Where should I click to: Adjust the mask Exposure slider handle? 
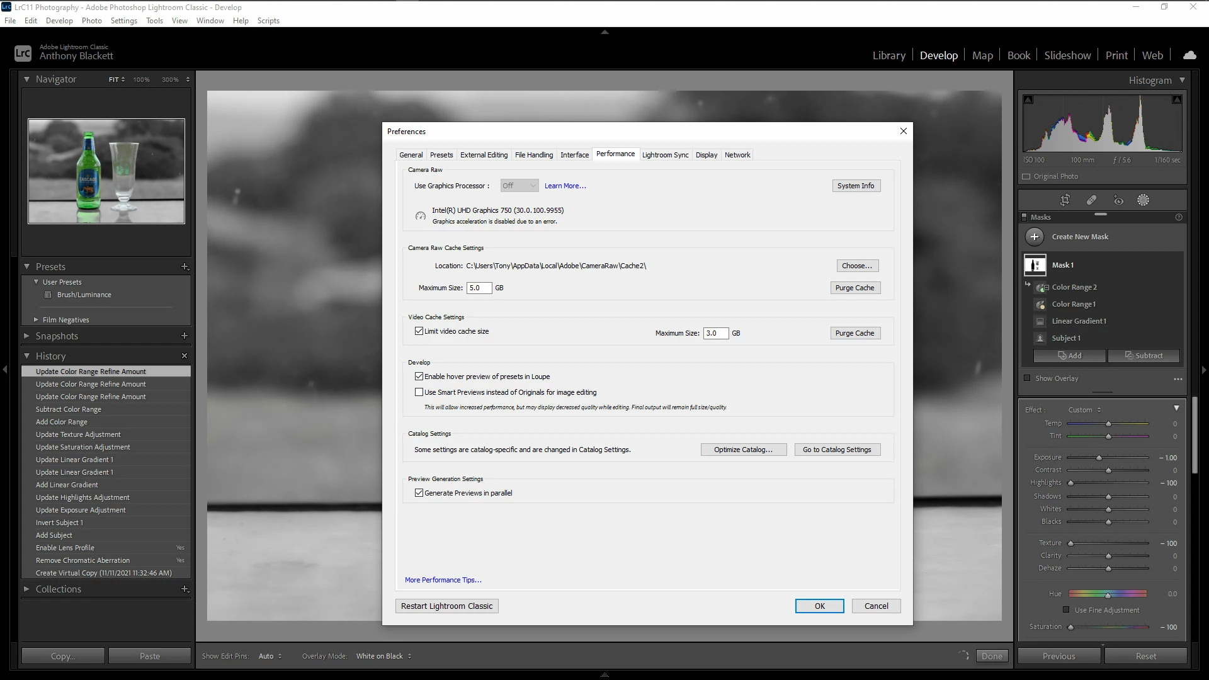tap(1099, 458)
